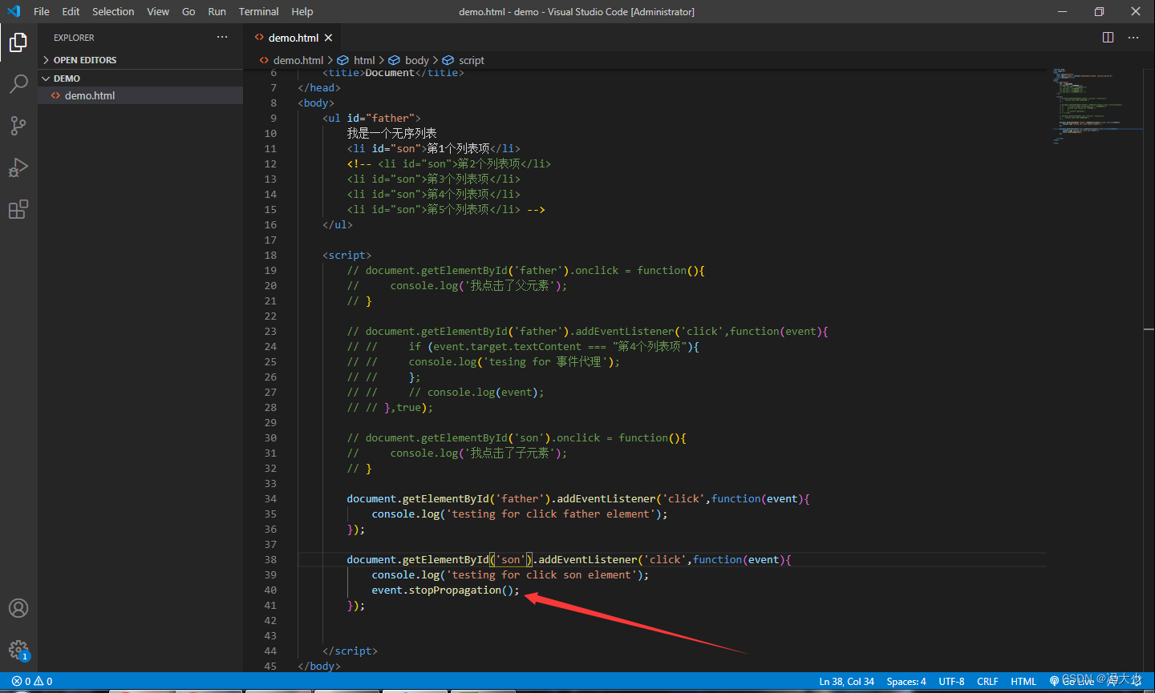This screenshot has width=1155, height=693.
Task: Click the <ul id="father"> line
Action: point(371,119)
